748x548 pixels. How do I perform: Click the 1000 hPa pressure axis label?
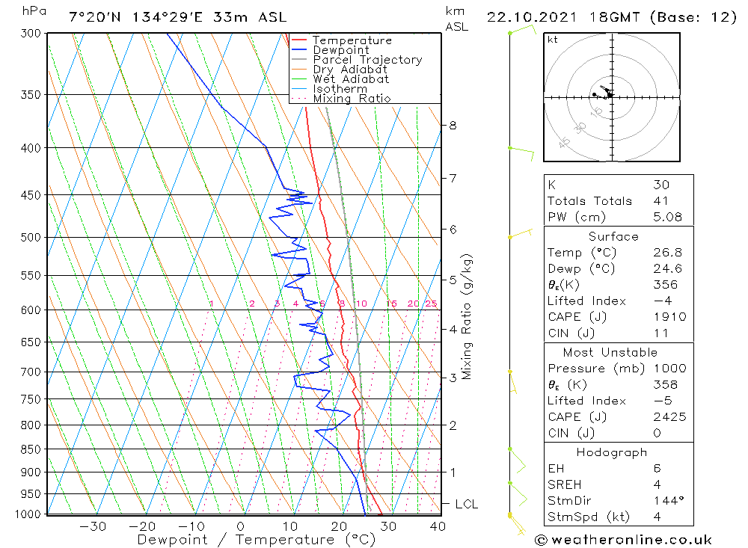coord(28,514)
